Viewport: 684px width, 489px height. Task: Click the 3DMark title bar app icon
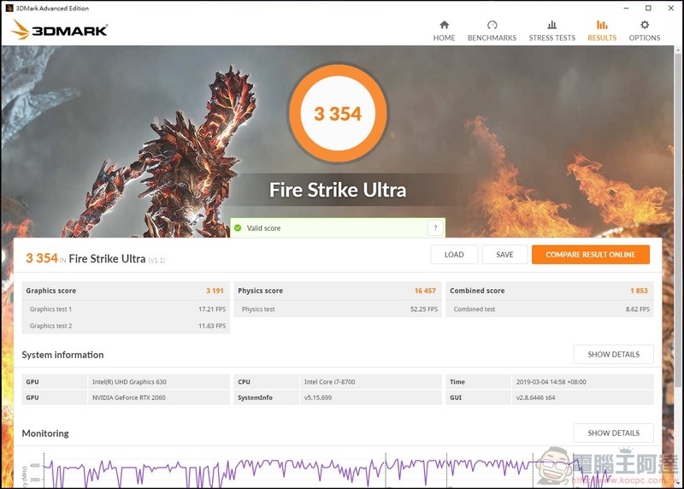tap(9, 8)
